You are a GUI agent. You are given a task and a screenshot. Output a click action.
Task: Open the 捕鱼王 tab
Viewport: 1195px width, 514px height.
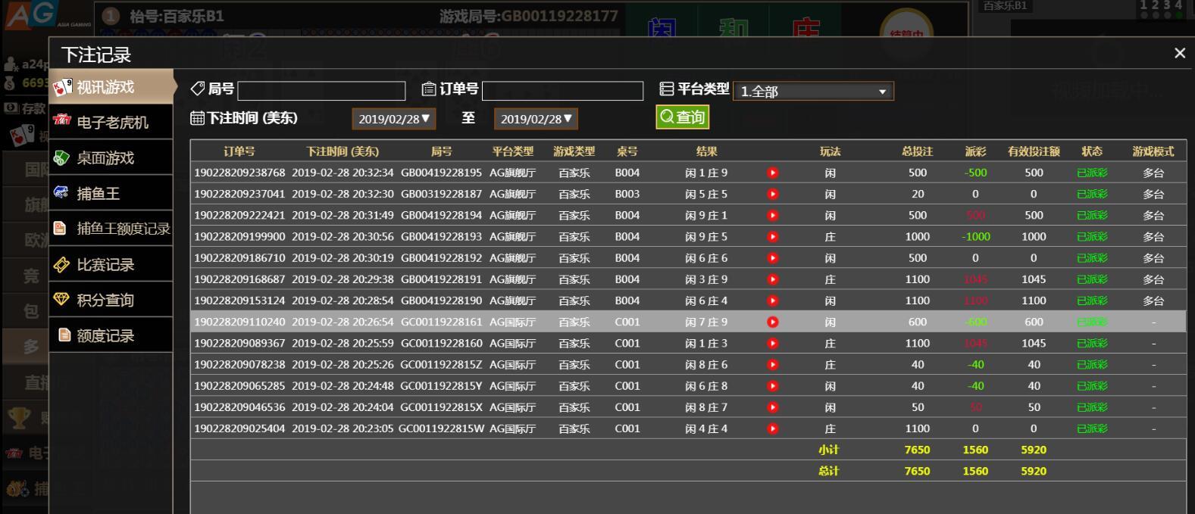(x=111, y=193)
